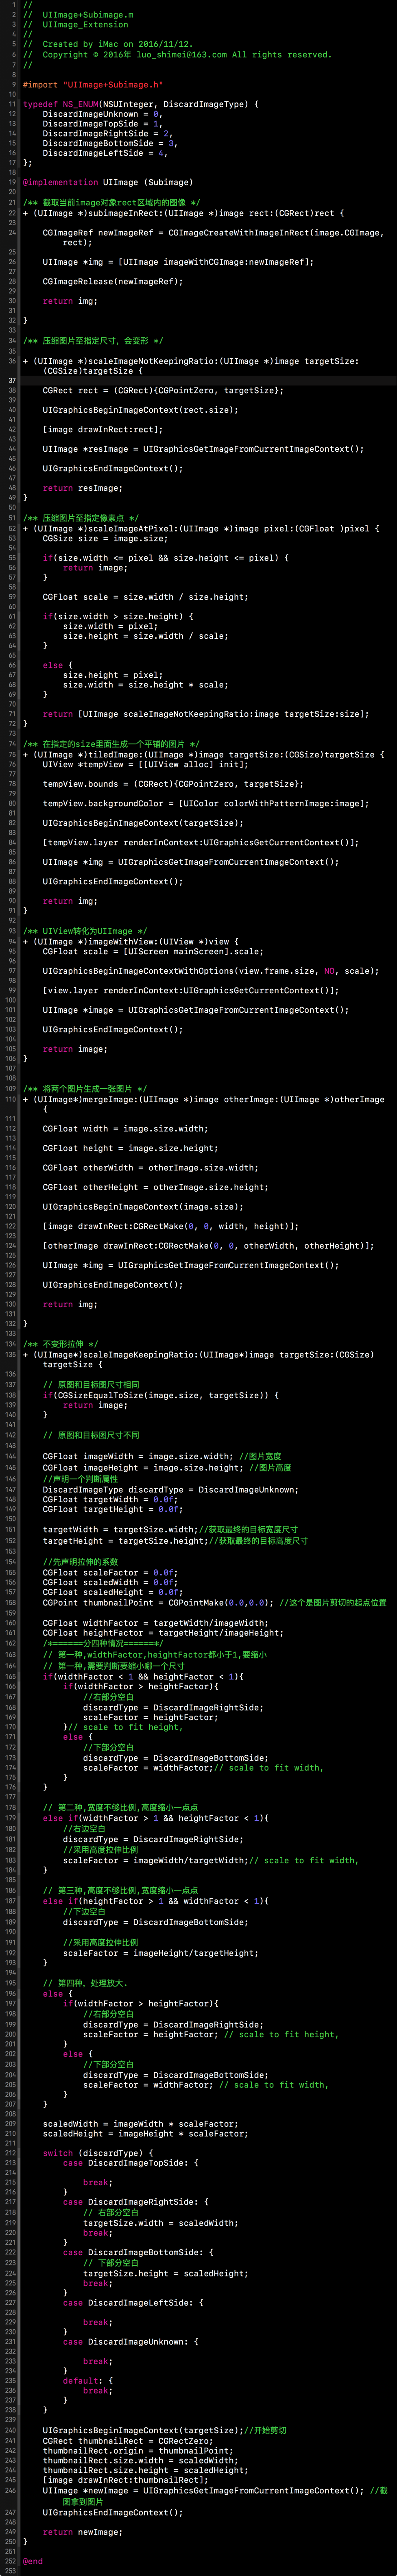This screenshot has height=2576, width=397.
Task: Select the 'DiscardImageTopSide = 1,' enum entry
Action: click(x=102, y=124)
